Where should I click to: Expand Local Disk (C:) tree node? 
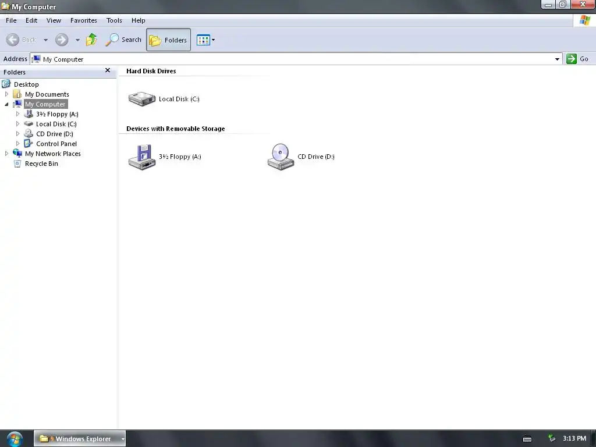(x=17, y=123)
